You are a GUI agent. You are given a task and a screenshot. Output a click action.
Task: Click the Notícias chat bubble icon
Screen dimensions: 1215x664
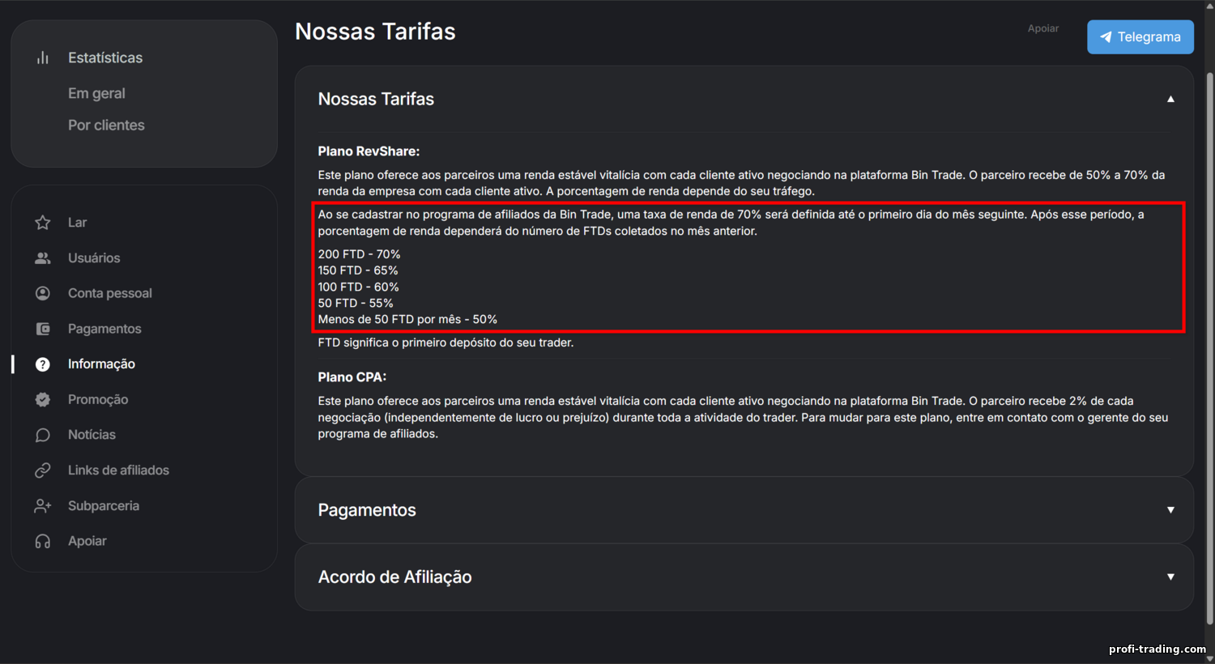43,435
